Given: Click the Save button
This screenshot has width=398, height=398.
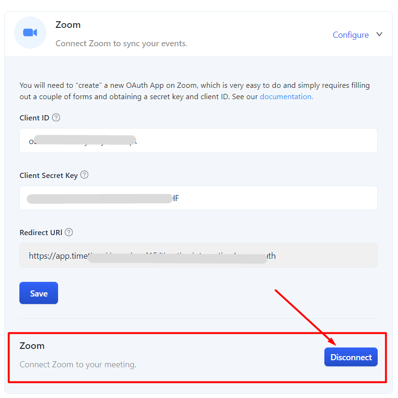Looking at the screenshot, I should coord(39,293).
